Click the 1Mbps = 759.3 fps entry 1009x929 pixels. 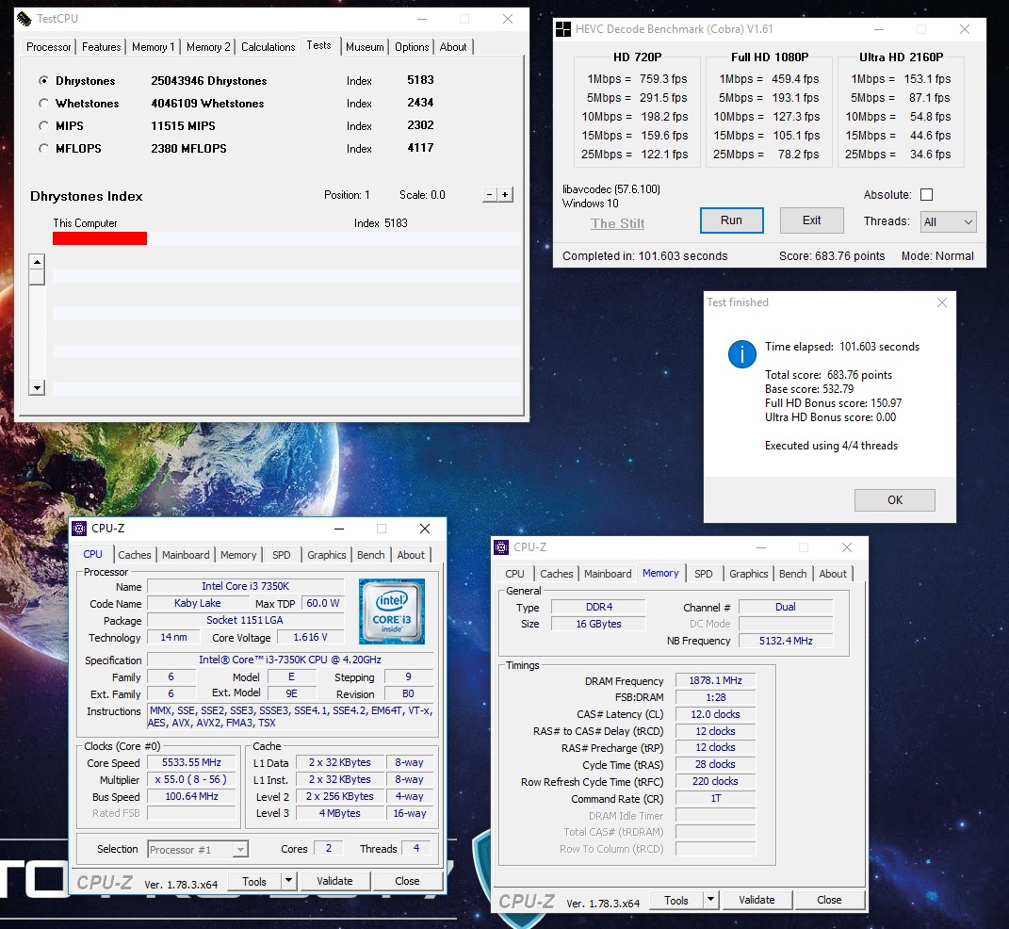pos(637,78)
